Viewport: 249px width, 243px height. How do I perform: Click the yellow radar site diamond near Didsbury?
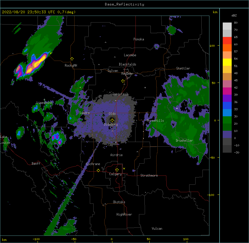point(112,120)
